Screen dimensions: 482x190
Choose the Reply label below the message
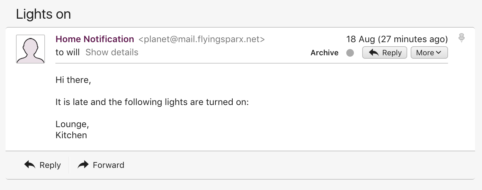(x=50, y=165)
